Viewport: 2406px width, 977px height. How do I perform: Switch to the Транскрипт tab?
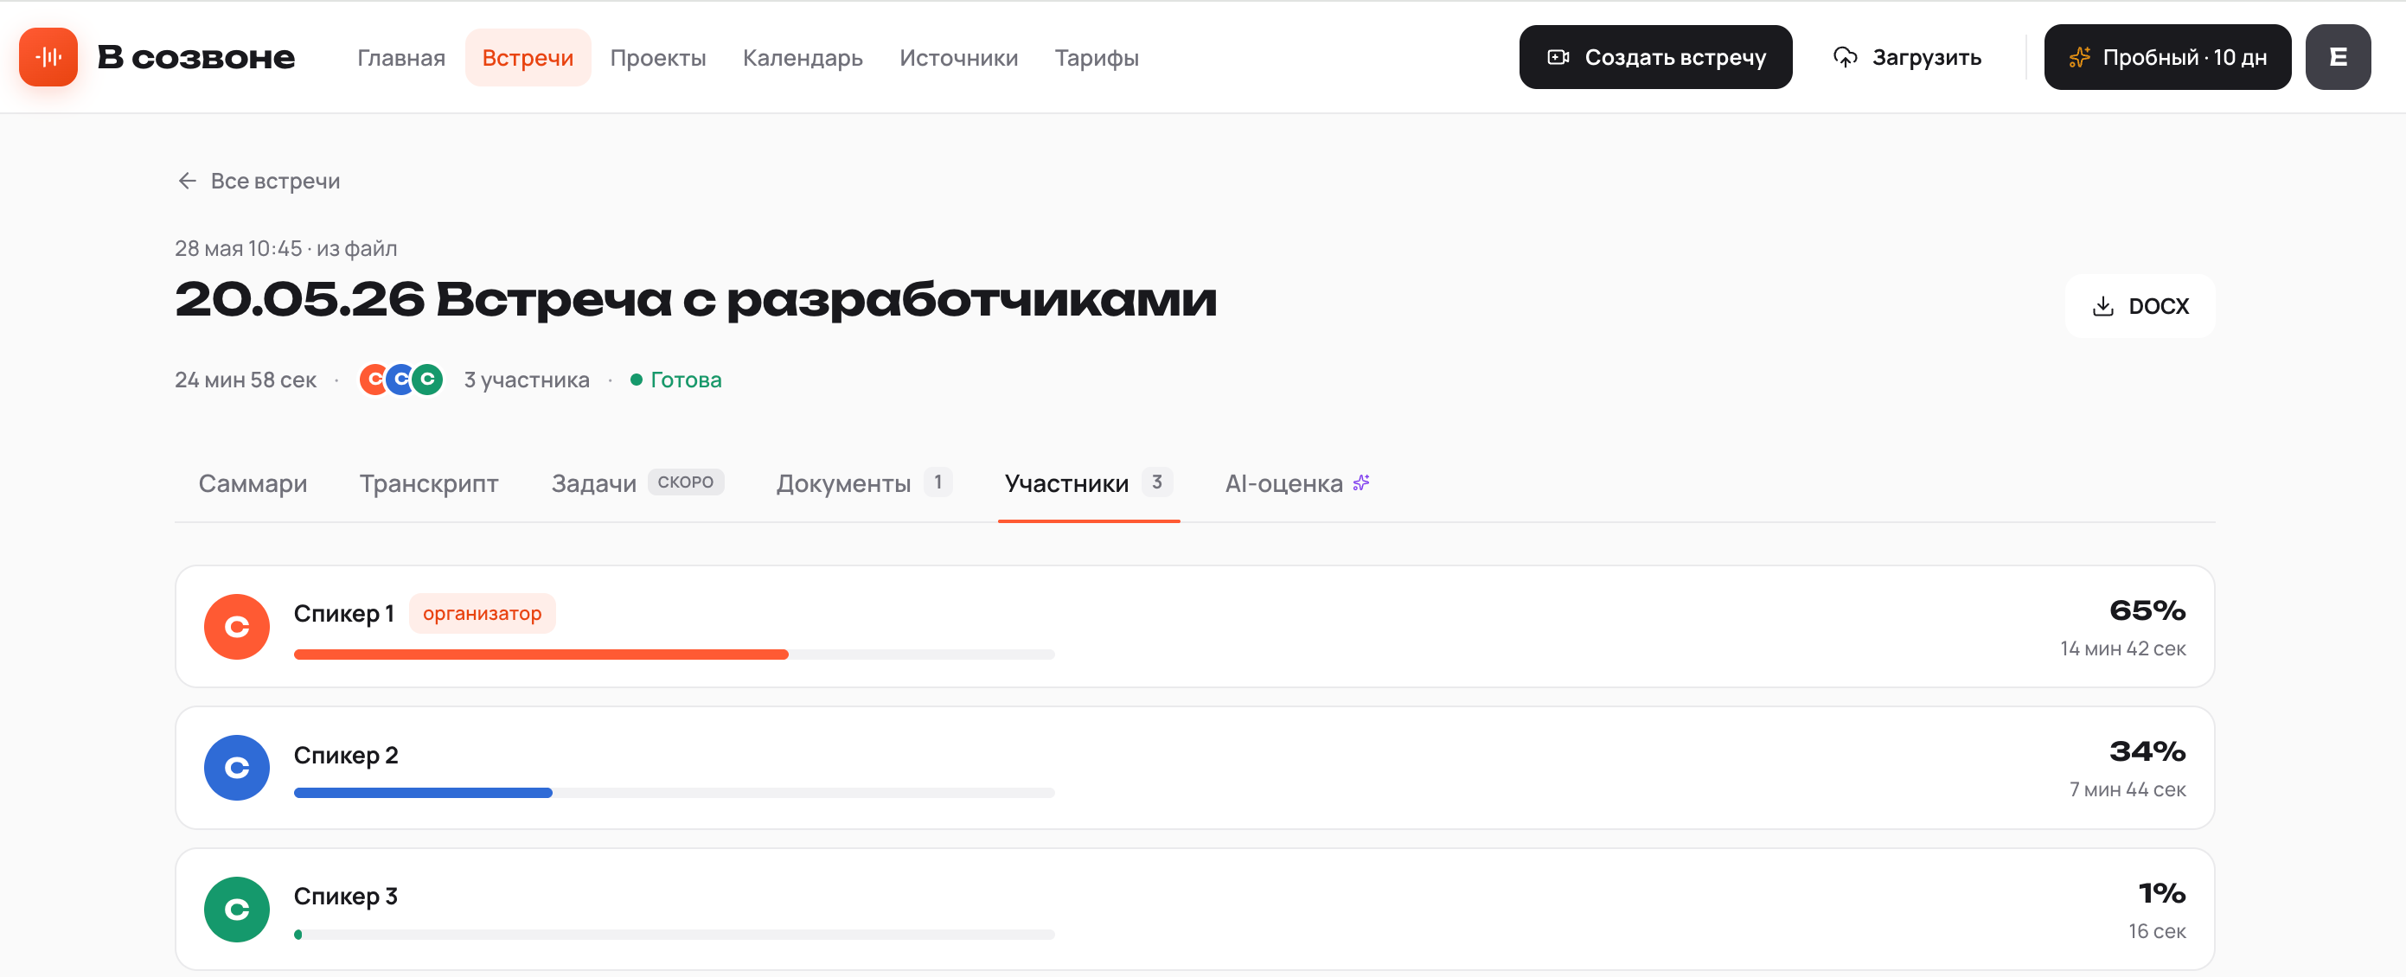coord(429,483)
